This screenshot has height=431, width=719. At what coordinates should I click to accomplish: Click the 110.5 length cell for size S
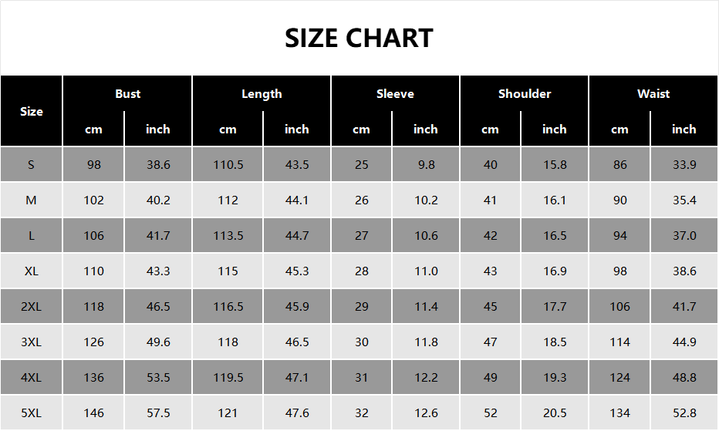(228, 164)
